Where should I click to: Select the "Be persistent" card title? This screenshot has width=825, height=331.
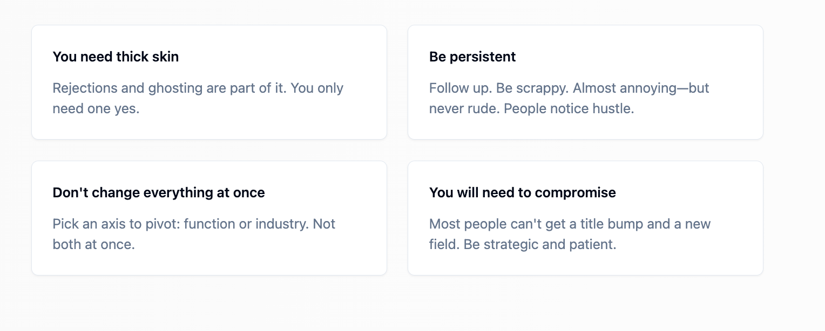pos(472,57)
